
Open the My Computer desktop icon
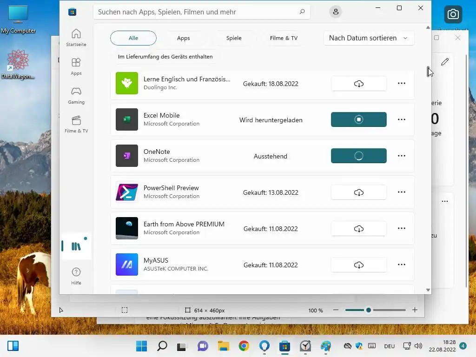[18, 19]
